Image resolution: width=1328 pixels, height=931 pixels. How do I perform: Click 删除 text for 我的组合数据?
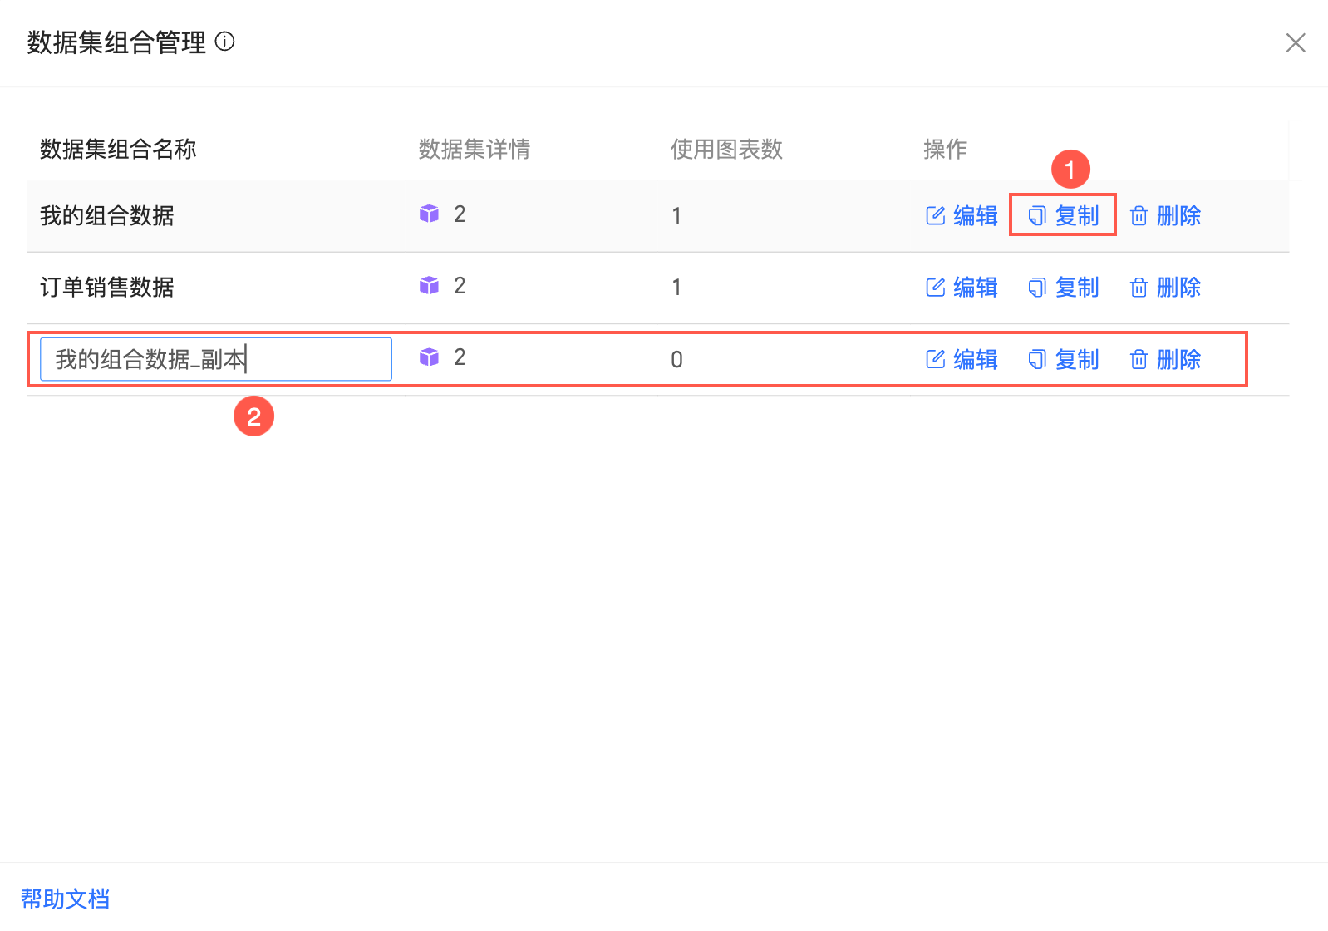(x=1178, y=216)
